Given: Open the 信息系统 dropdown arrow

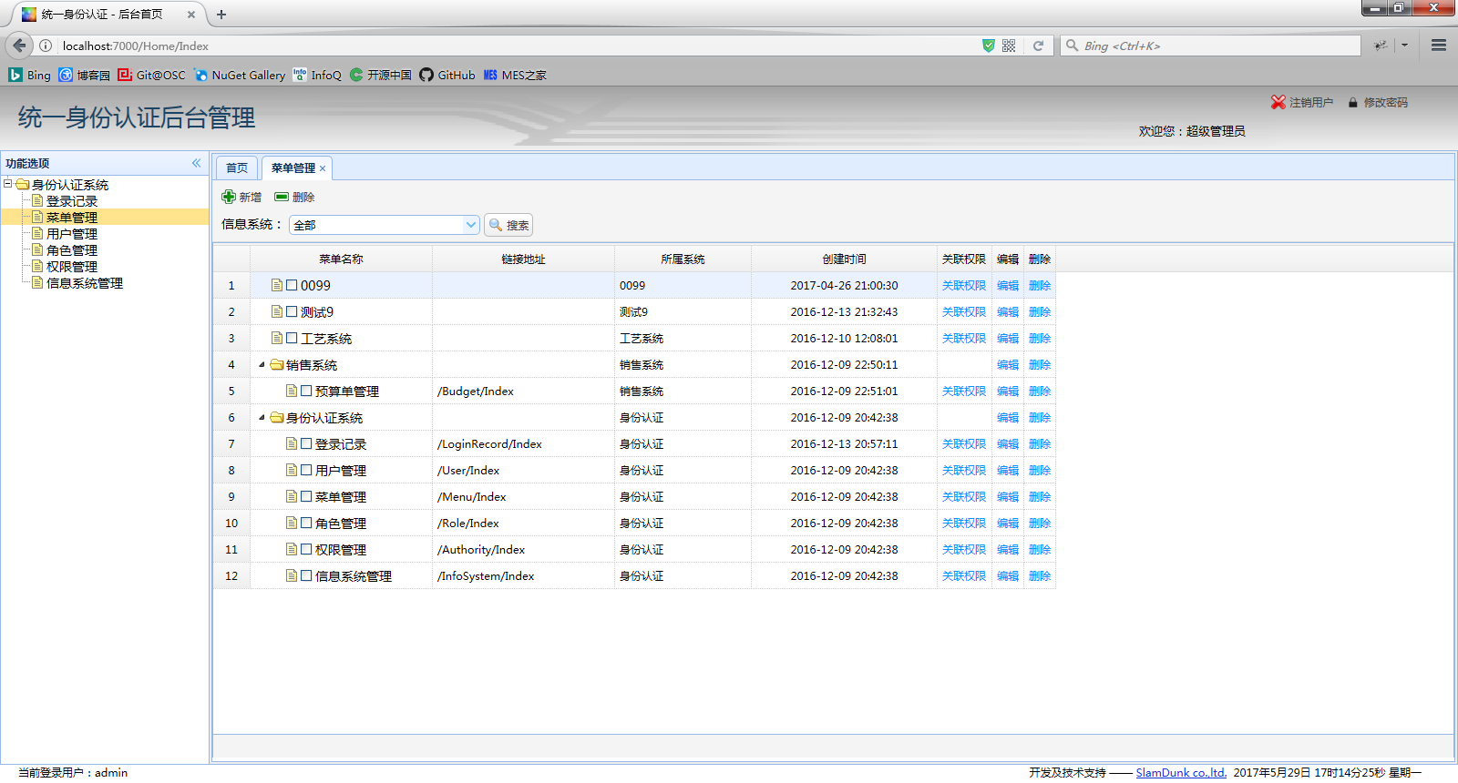Looking at the screenshot, I should (471, 225).
